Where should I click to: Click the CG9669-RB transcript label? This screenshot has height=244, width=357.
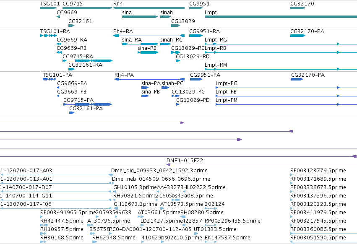71,48
